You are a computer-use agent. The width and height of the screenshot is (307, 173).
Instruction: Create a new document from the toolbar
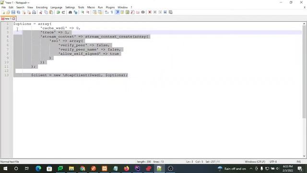pyautogui.click(x=3, y=12)
